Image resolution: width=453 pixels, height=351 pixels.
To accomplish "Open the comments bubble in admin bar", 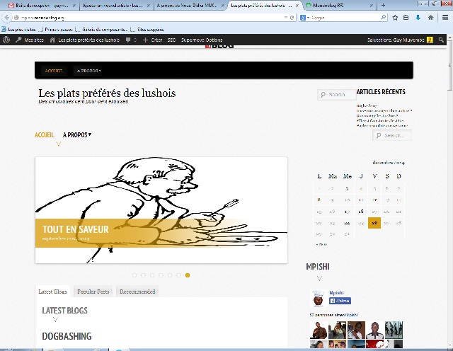I will (131, 40).
